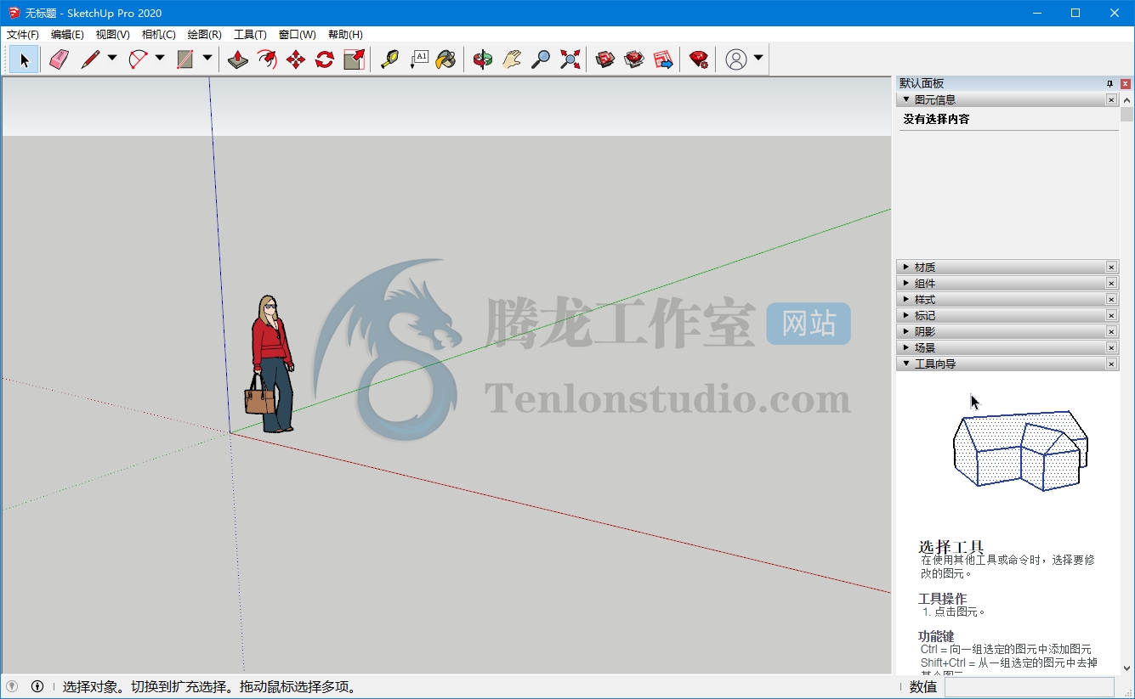Image resolution: width=1135 pixels, height=699 pixels.
Task: Collapse the 图元信息 panel
Action: tap(906, 99)
